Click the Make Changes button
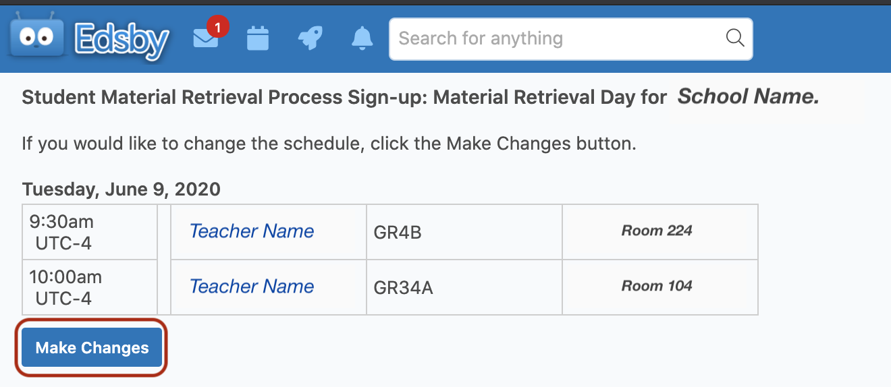This screenshot has width=891, height=387. point(92,348)
